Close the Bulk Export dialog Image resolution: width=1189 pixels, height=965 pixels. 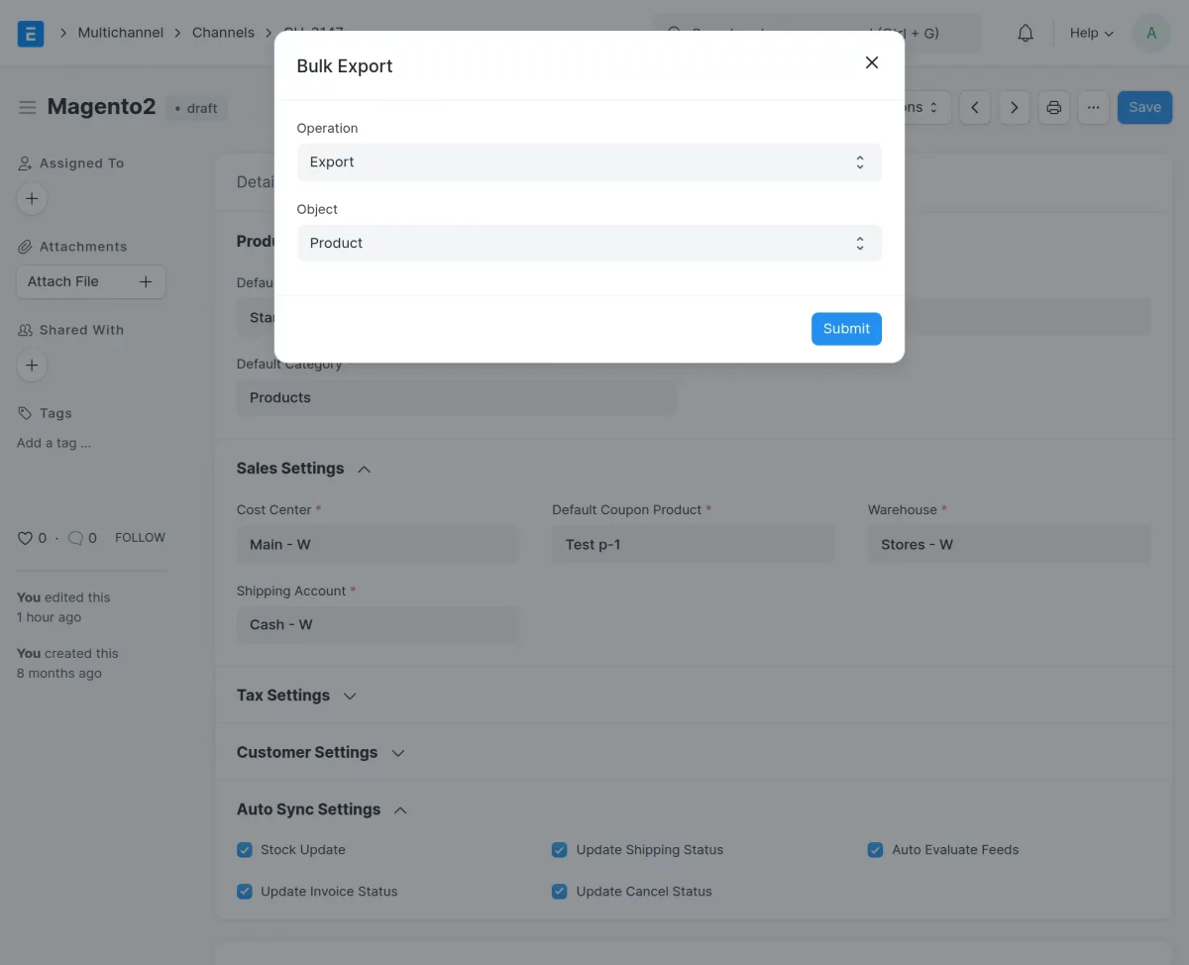[x=872, y=62]
